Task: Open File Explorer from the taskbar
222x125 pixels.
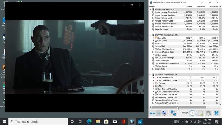Action: click(x=98, y=122)
